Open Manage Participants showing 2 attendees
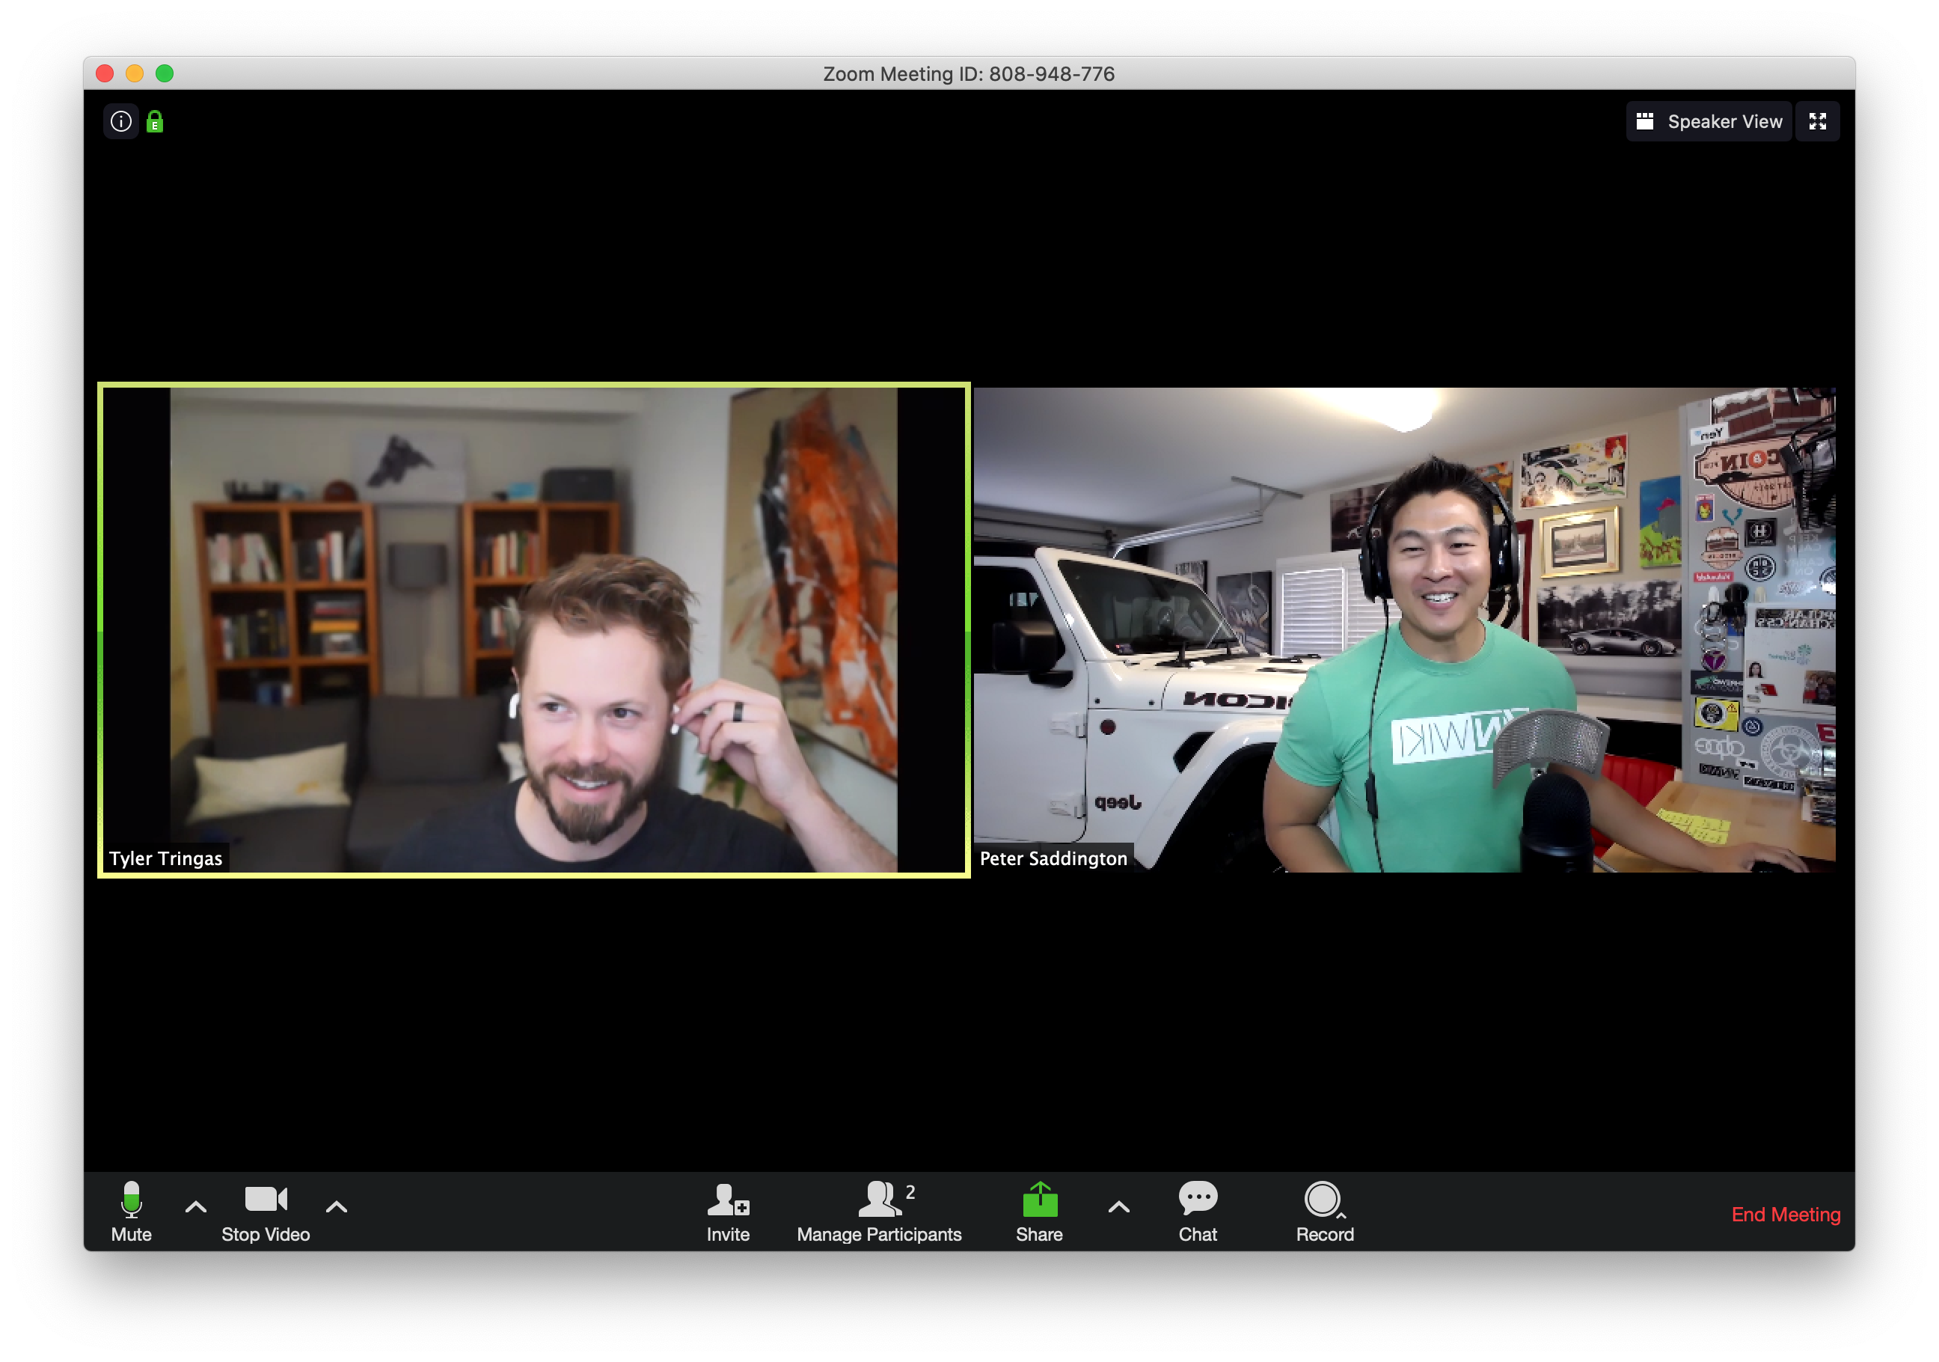 [880, 1212]
